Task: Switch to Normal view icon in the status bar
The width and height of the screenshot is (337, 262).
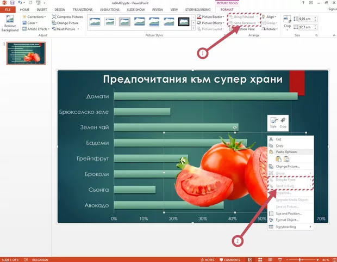Action: (250, 260)
